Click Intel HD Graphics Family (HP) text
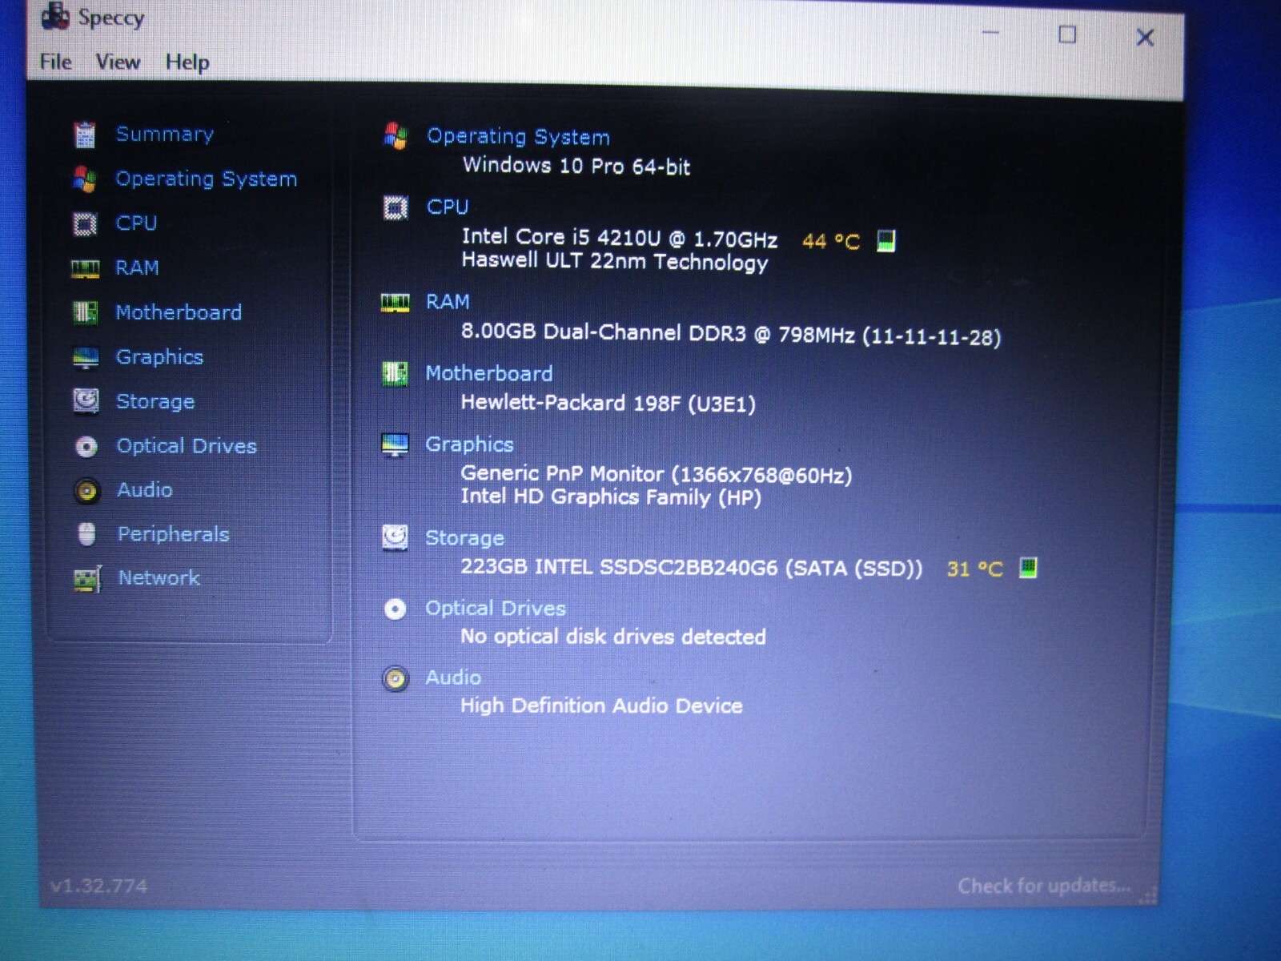 [x=611, y=497]
